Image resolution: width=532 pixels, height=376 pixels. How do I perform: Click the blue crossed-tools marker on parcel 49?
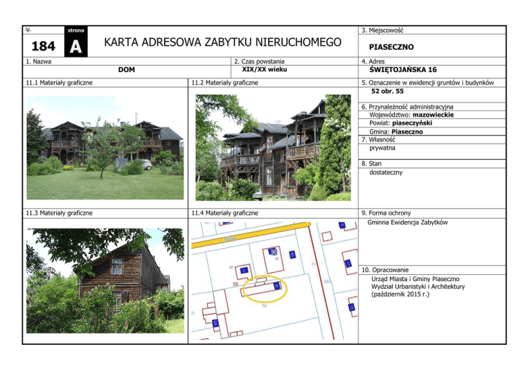coord(272,250)
